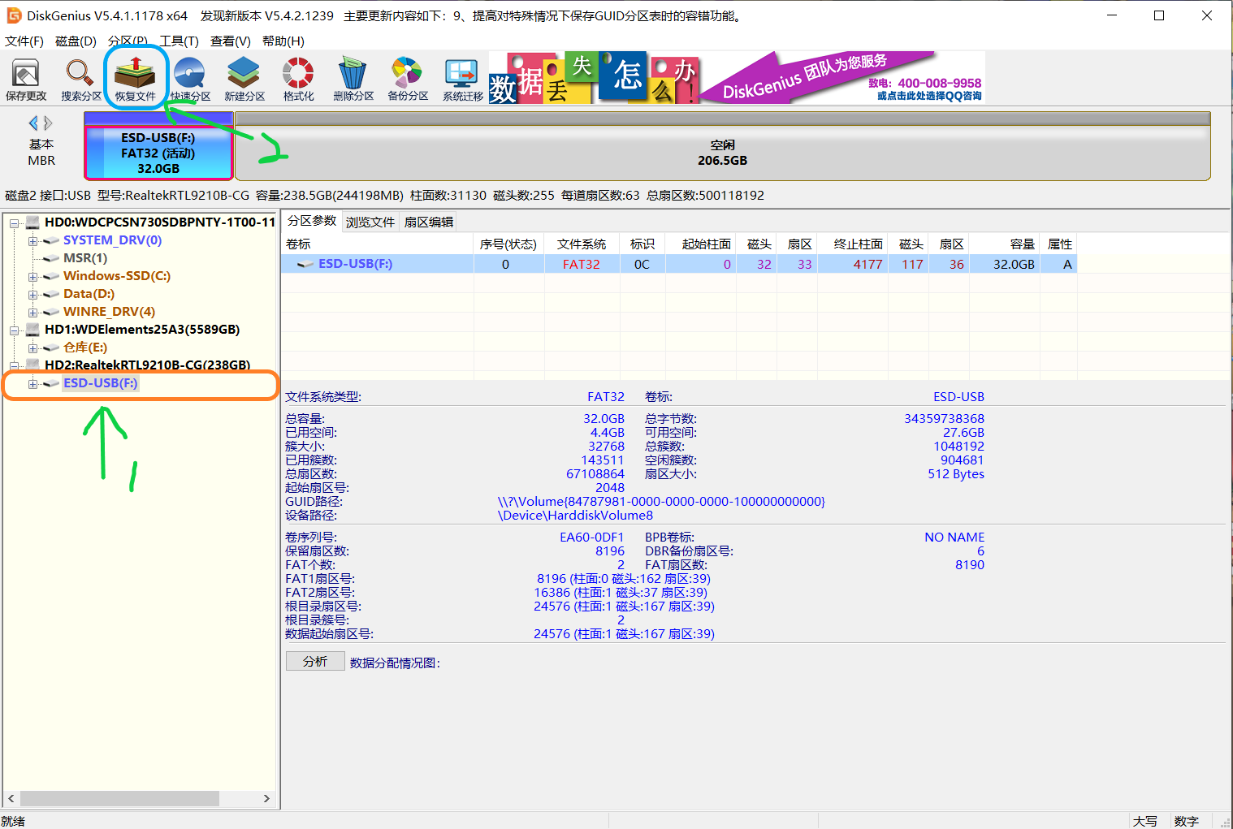Click the DiskGenius app logo in title bar
The height and width of the screenshot is (829, 1233).
click(x=14, y=15)
